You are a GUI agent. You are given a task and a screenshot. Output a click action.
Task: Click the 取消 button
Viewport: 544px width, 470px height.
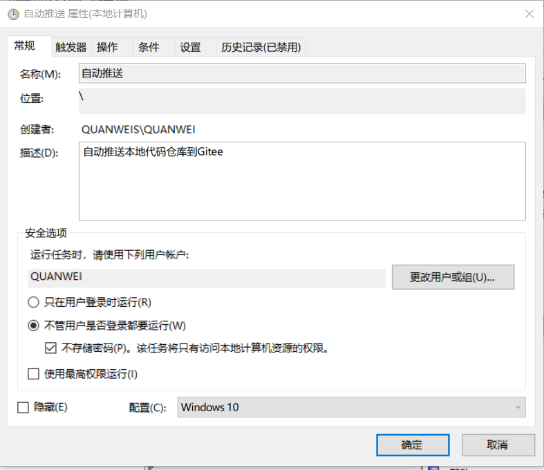coord(498,444)
